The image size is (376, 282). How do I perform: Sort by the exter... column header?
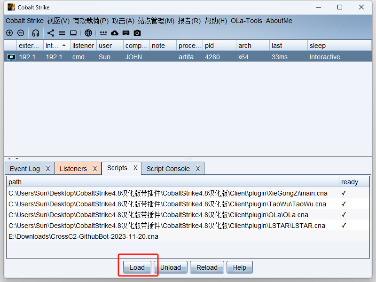pyautogui.click(x=30, y=46)
